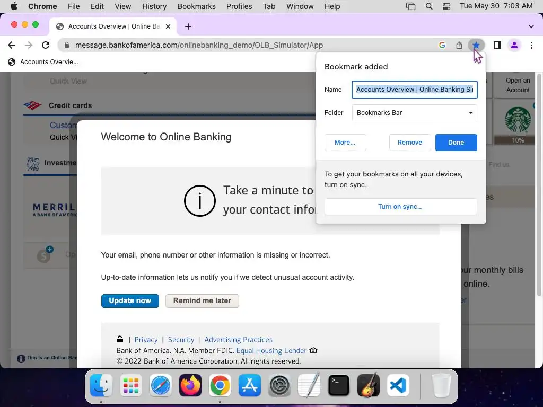Open the Privacy link
543x407 pixels.
(146, 340)
